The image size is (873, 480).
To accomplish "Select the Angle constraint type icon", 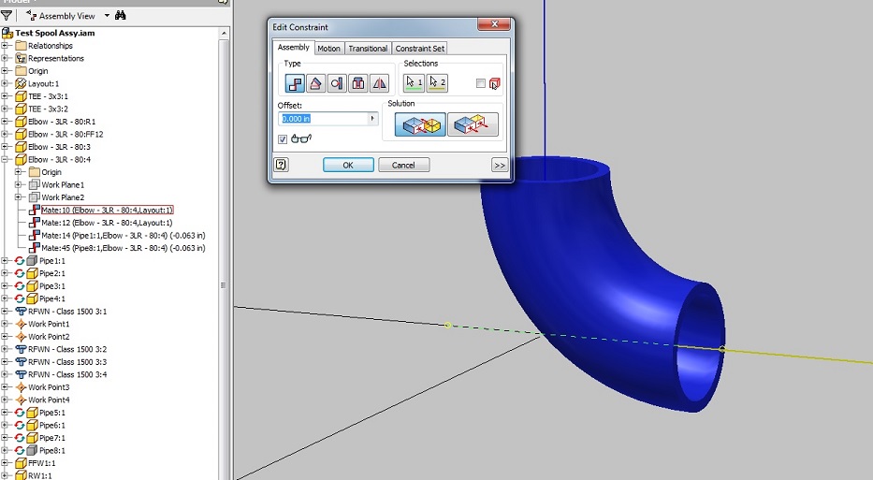I will point(315,83).
